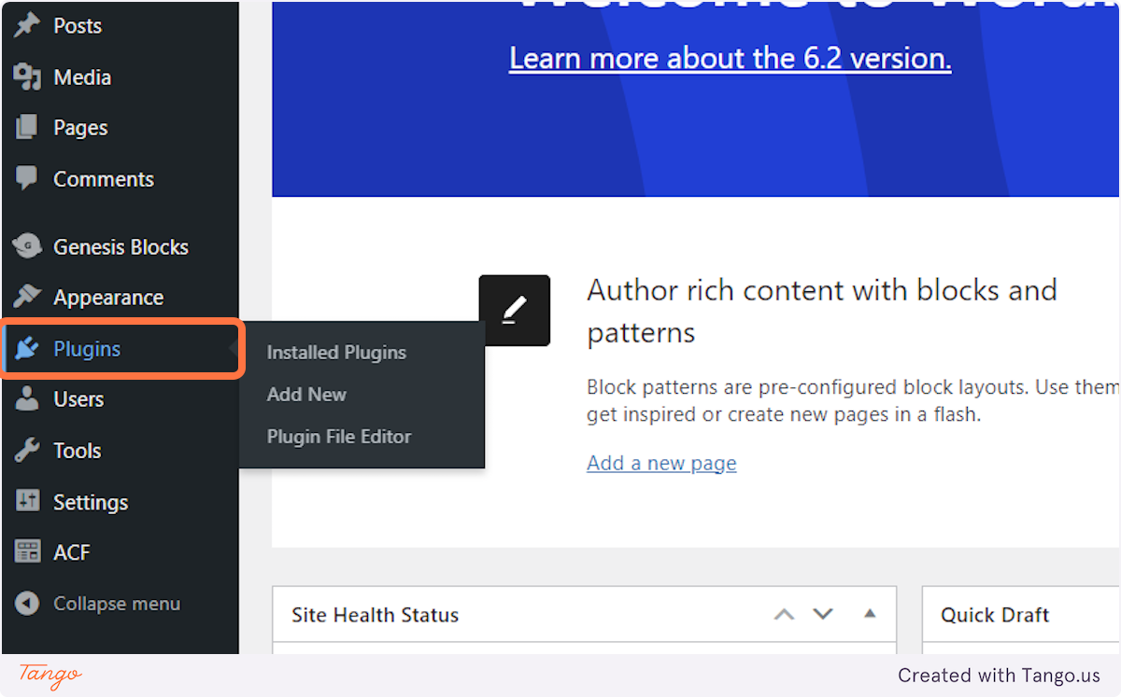Click the Settings sliders icon
The image size is (1121, 697).
tap(25, 501)
